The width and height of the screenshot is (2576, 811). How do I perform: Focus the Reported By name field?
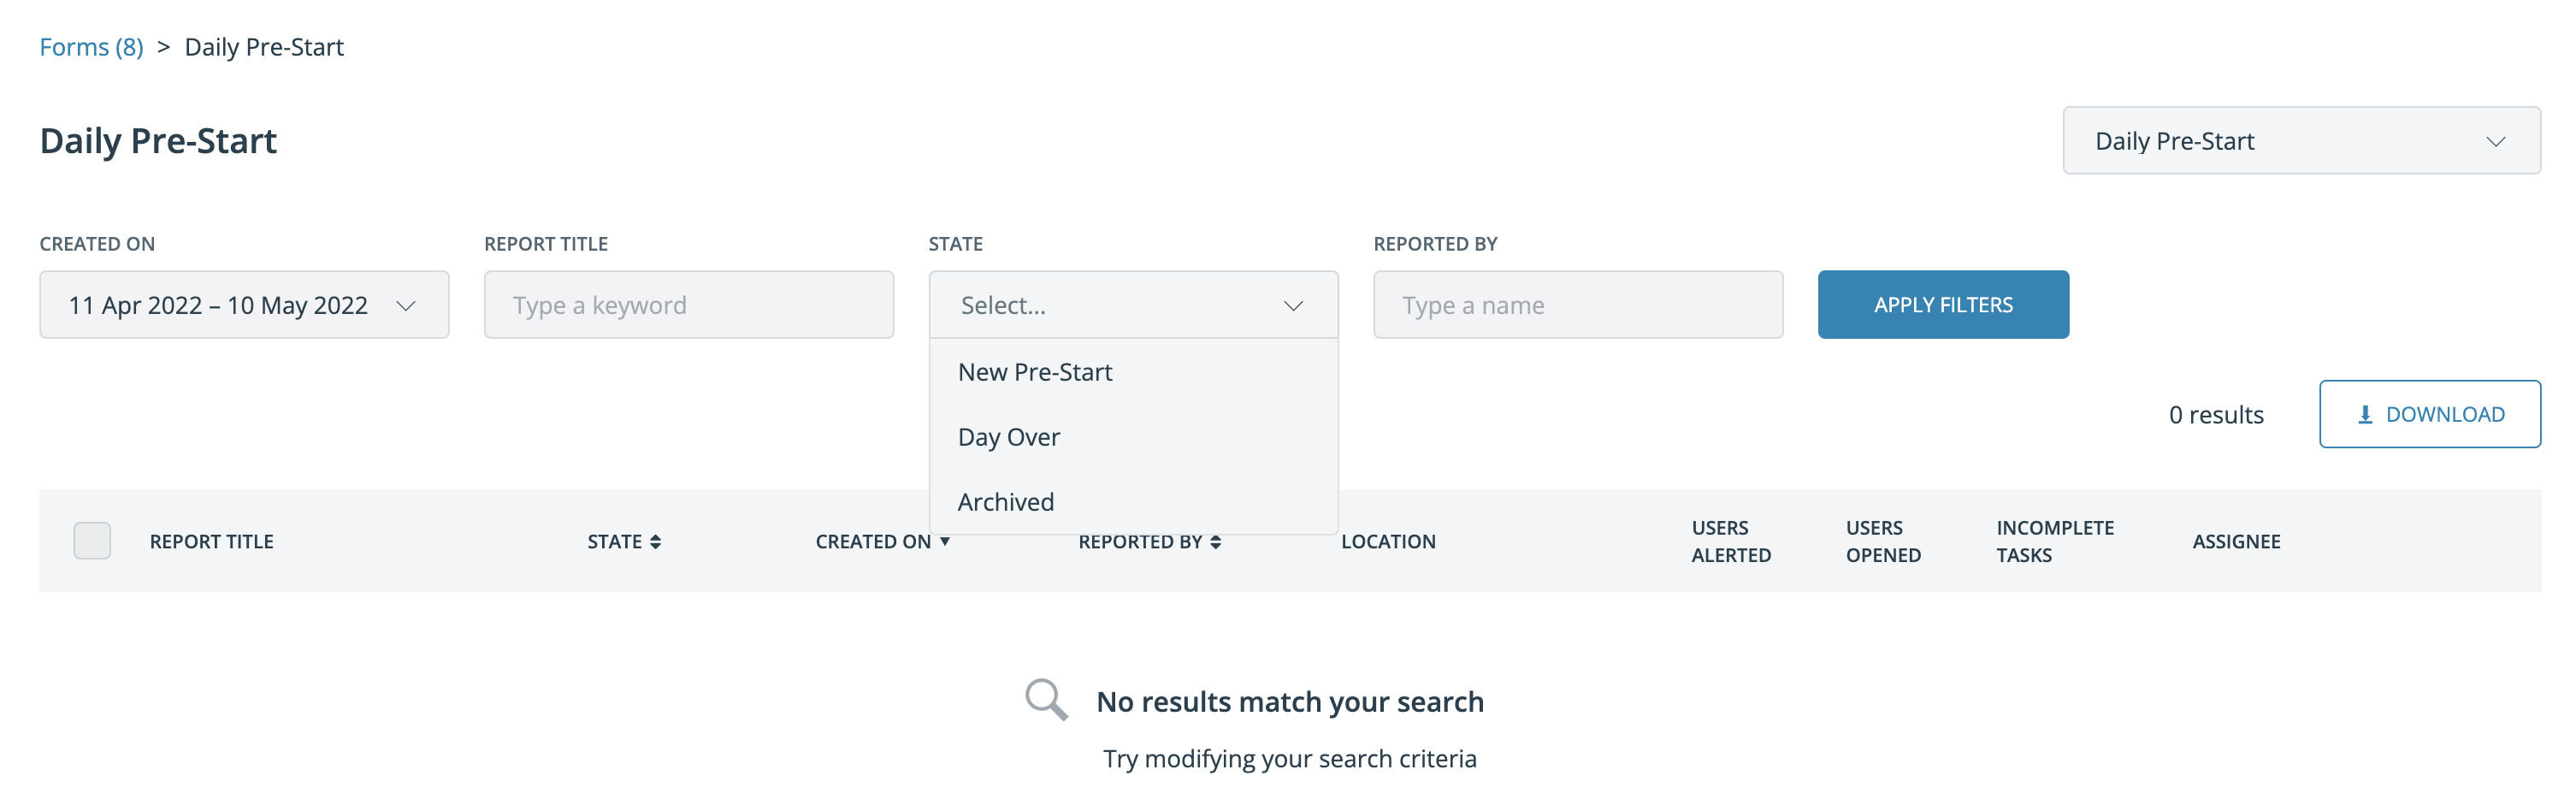click(1577, 304)
